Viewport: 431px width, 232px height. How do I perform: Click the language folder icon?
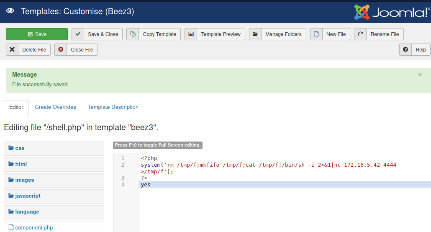click(11, 211)
